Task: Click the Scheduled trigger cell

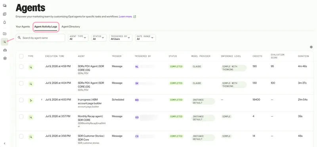Action: (x=118, y=100)
